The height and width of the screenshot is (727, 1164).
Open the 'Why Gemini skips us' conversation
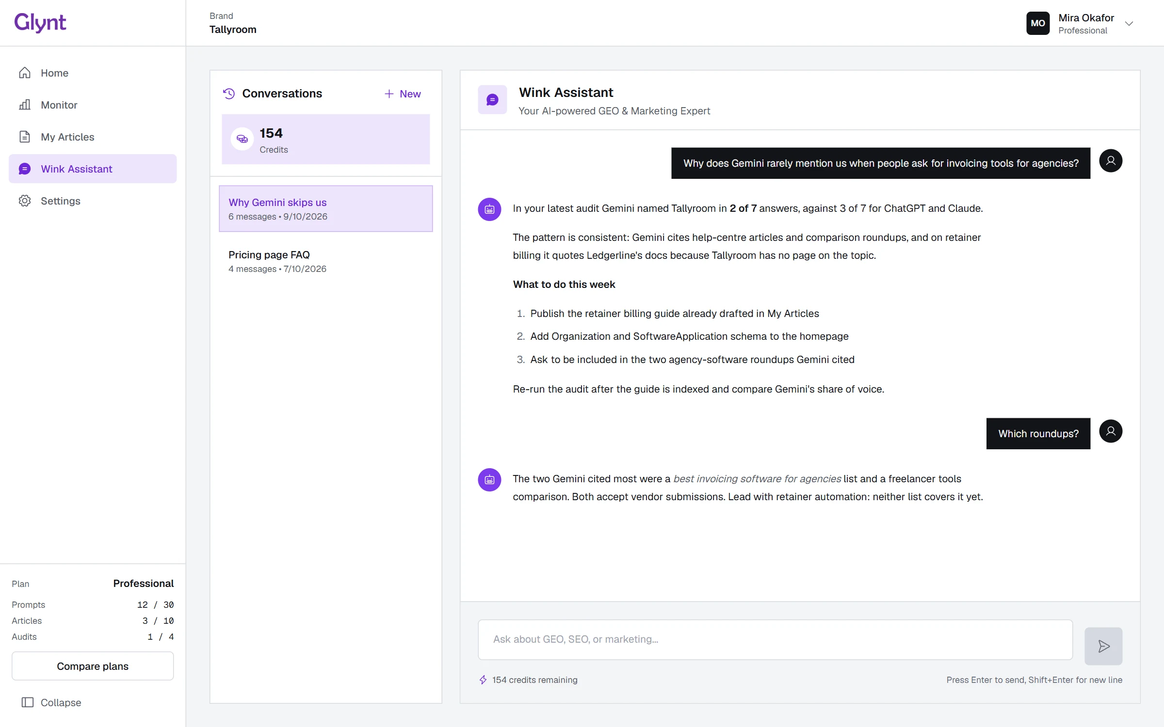(x=326, y=209)
